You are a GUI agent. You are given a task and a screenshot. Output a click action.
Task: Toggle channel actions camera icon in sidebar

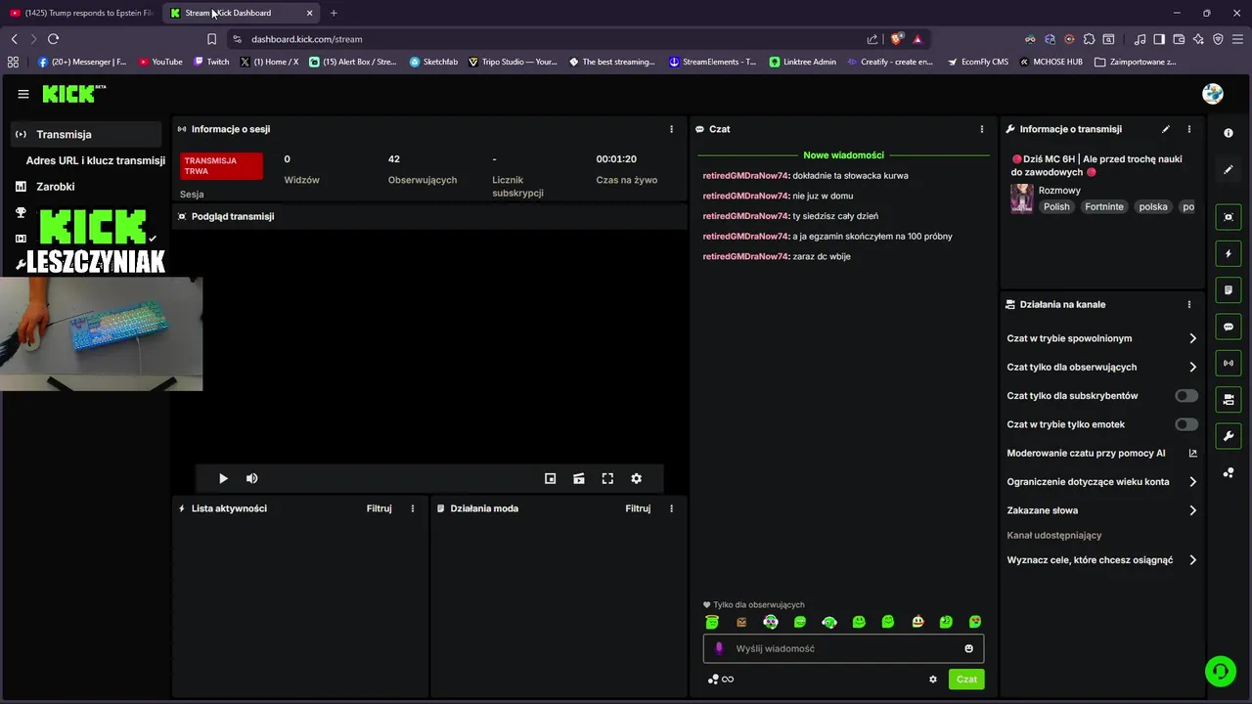pyautogui.click(x=1229, y=399)
